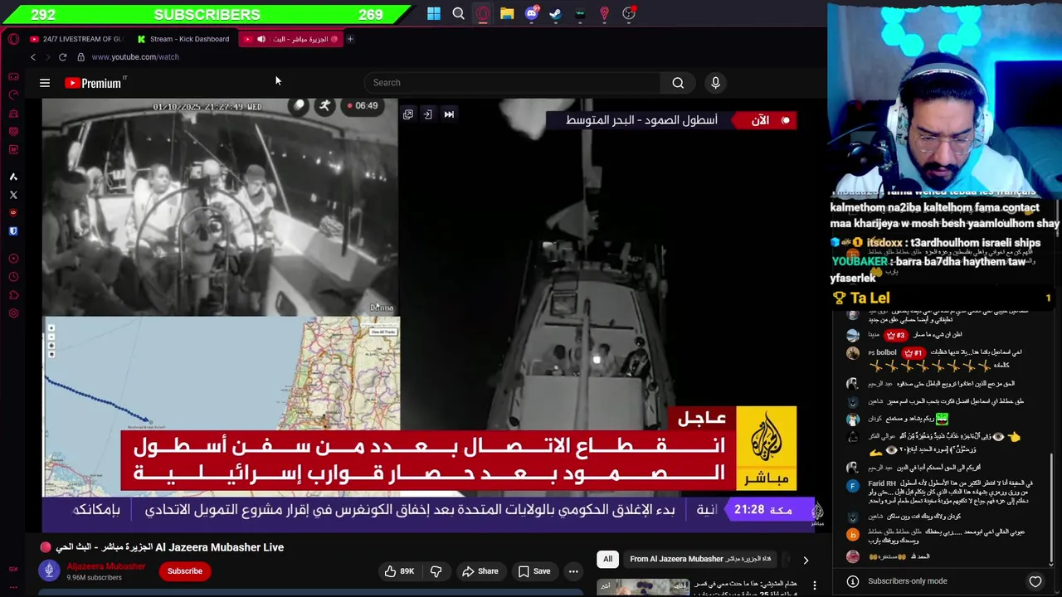Switch to 24/7 LIVESTREAM tab
Image resolution: width=1062 pixels, height=597 pixels.
click(x=76, y=39)
